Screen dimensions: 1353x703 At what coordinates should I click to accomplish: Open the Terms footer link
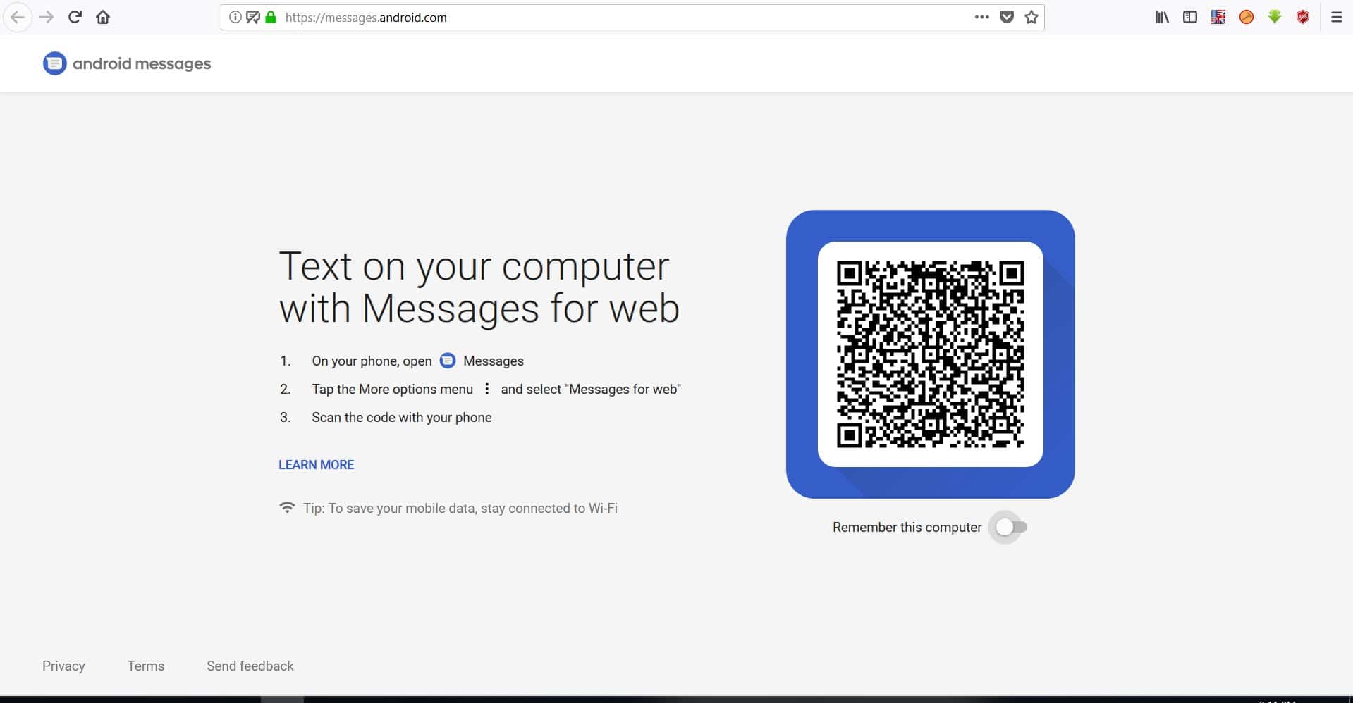click(146, 666)
